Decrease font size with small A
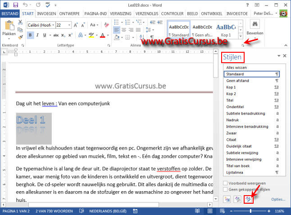The width and height of the screenshot is (291, 215). (x=83, y=25)
